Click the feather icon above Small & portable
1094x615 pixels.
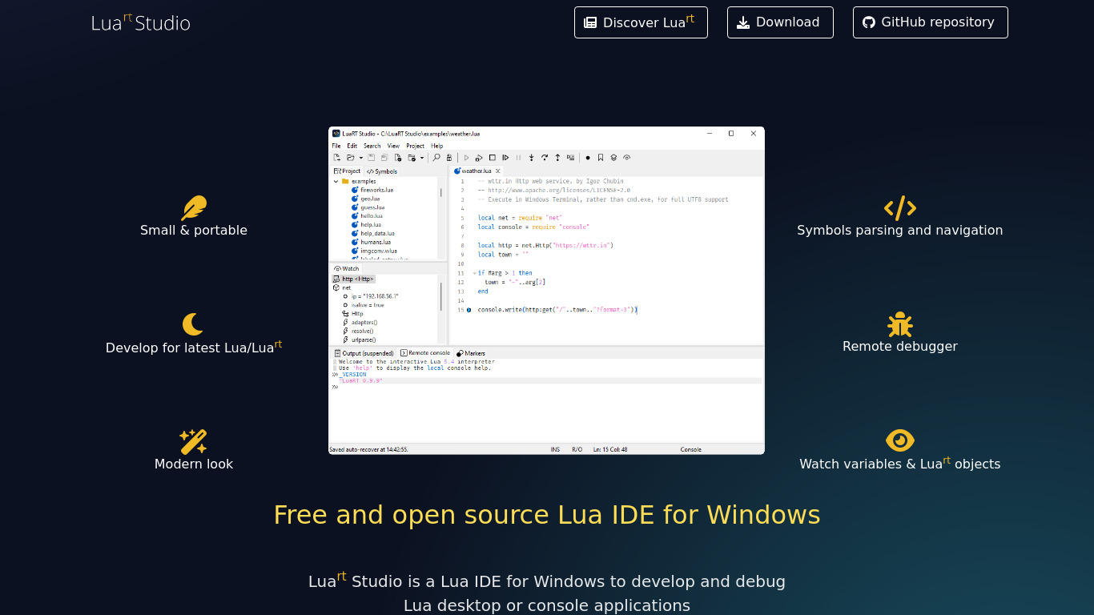[194, 208]
